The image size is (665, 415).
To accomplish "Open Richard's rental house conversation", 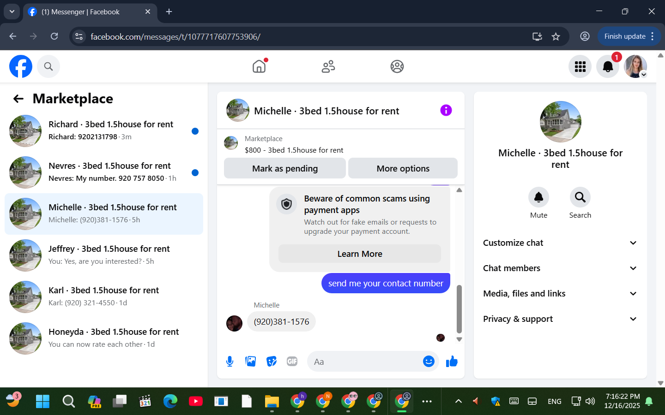I will (x=104, y=131).
